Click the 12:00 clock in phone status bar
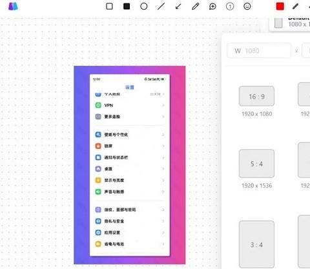310x269 pixels. pyautogui.click(x=96, y=79)
